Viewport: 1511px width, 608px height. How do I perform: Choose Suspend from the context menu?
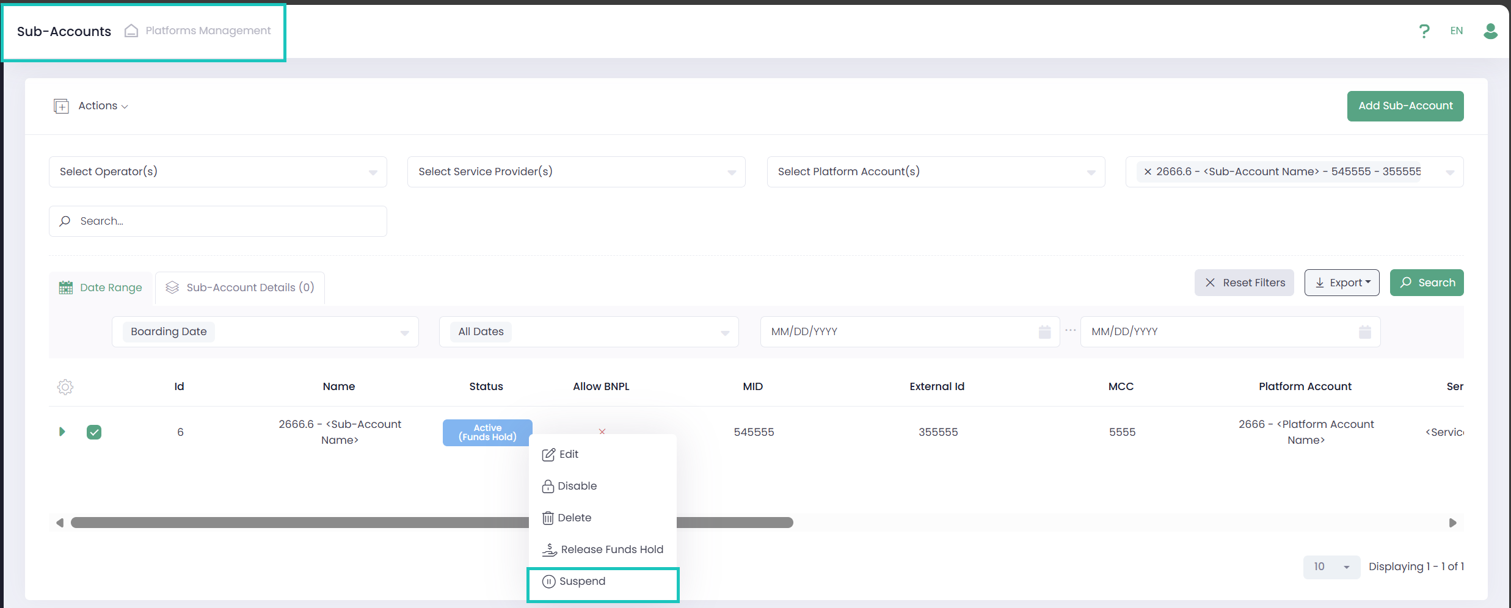(582, 582)
